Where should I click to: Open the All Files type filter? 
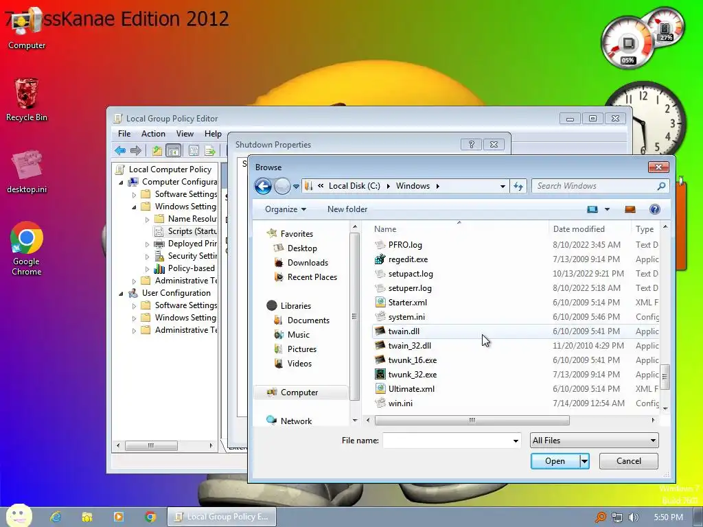pos(594,441)
